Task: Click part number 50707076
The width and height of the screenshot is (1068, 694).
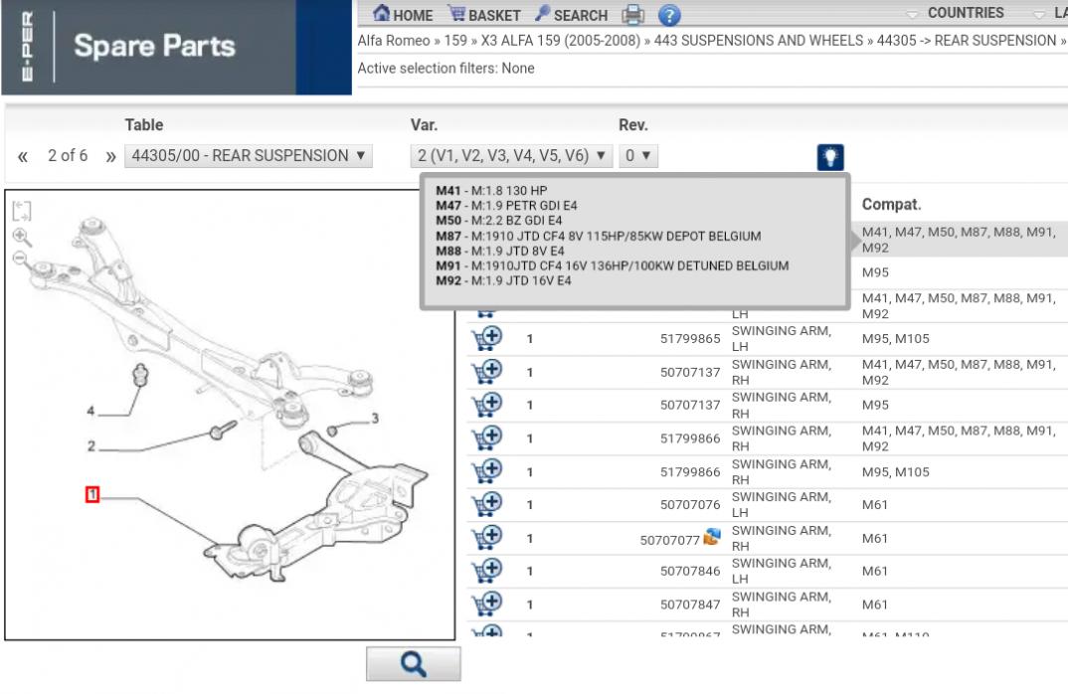Action: (x=690, y=505)
